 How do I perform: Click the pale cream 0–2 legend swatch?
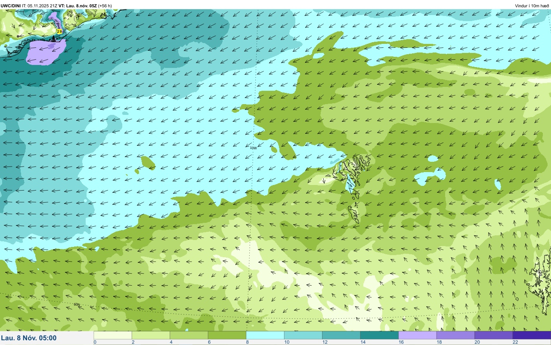[113, 335]
